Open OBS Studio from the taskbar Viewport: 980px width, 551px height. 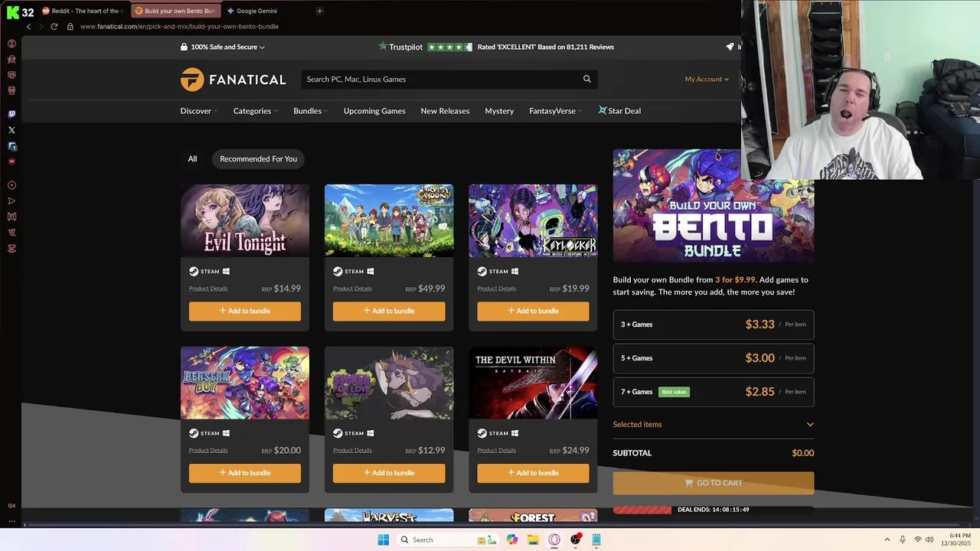[x=576, y=540]
